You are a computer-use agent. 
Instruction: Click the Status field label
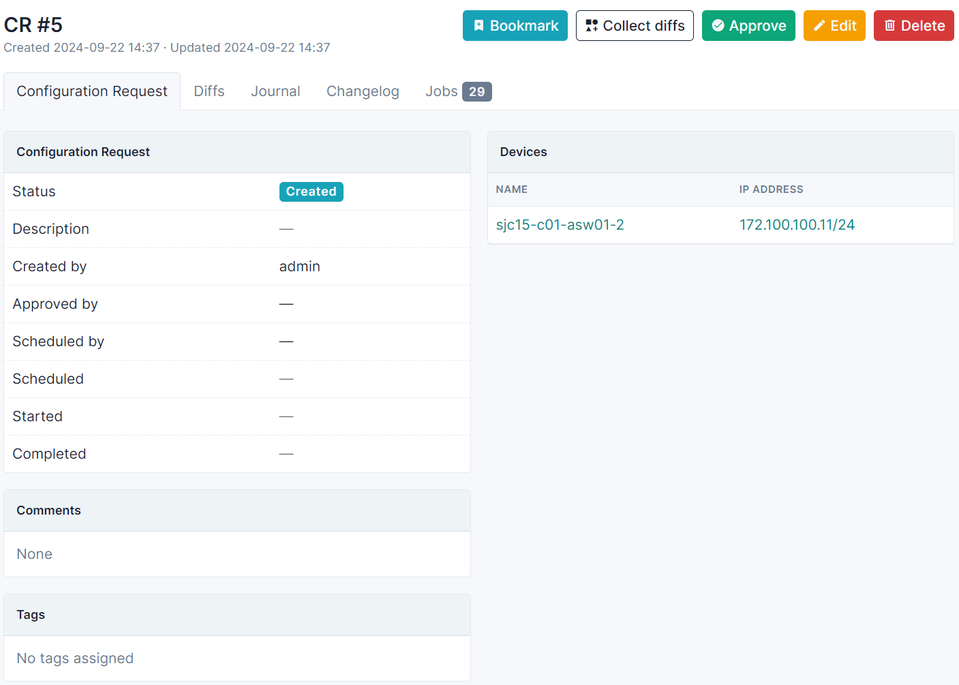[x=34, y=192]
